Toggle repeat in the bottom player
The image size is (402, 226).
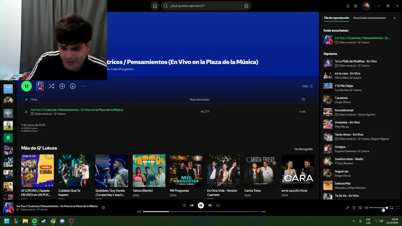coord(218,205)
